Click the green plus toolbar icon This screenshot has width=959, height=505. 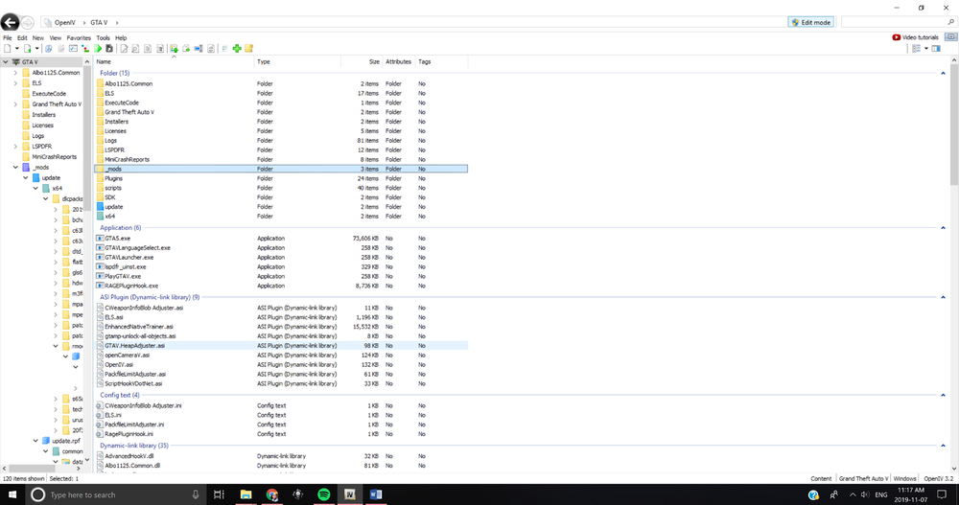237,48
